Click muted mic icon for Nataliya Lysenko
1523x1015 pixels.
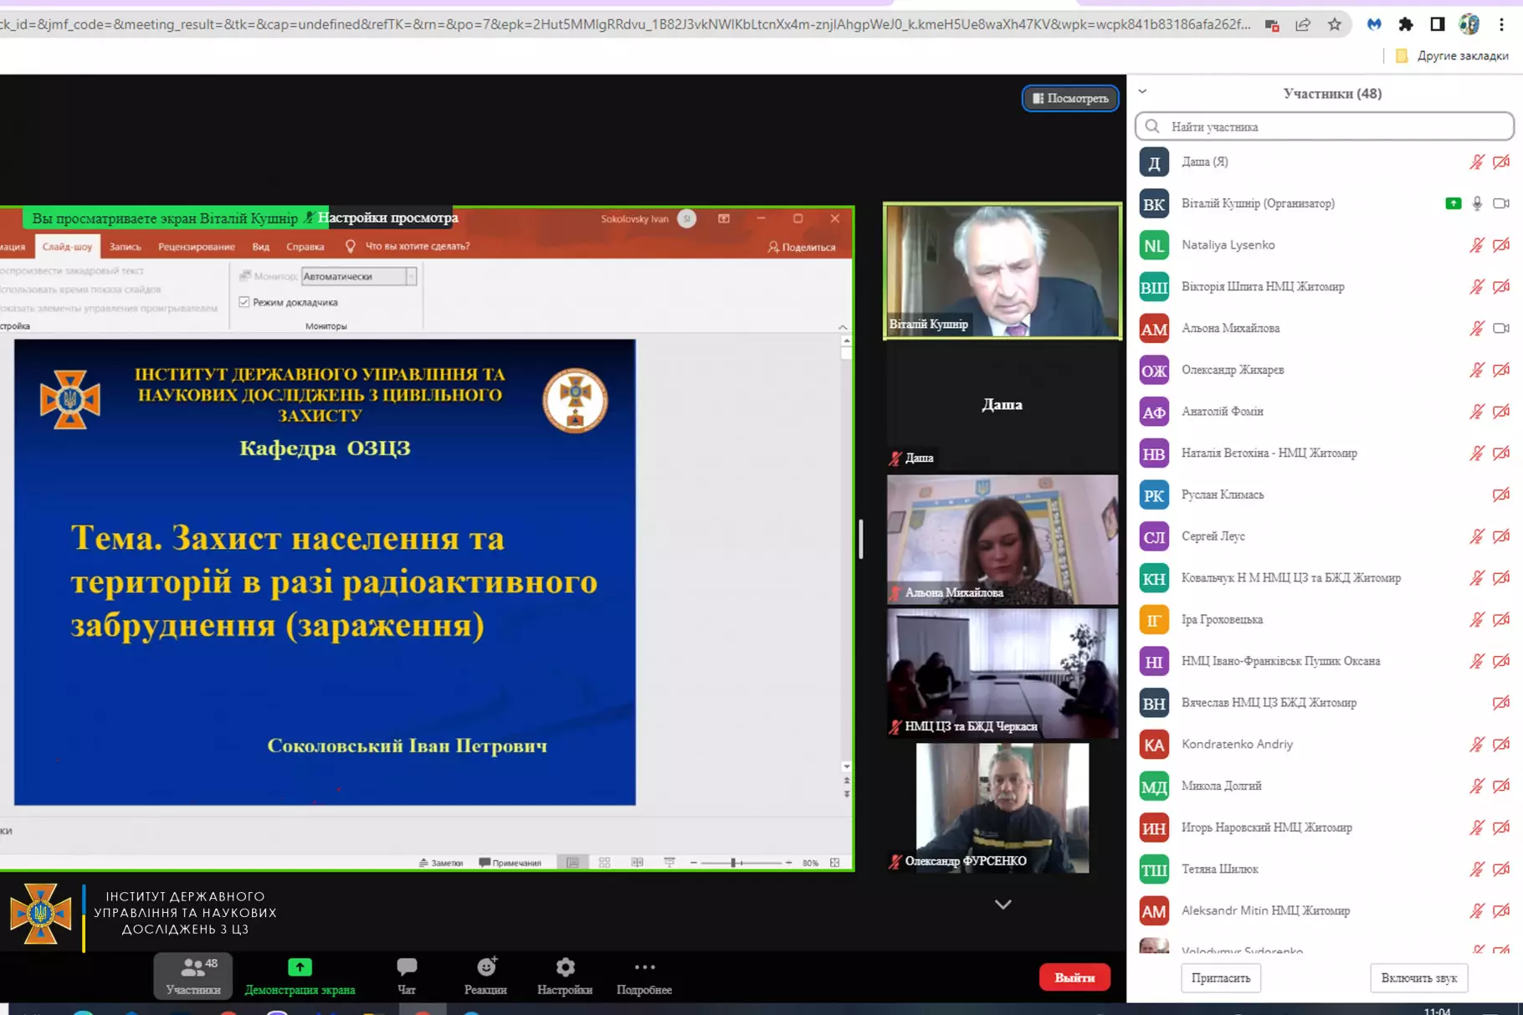pyautogui.click(x=1477, y=245)
